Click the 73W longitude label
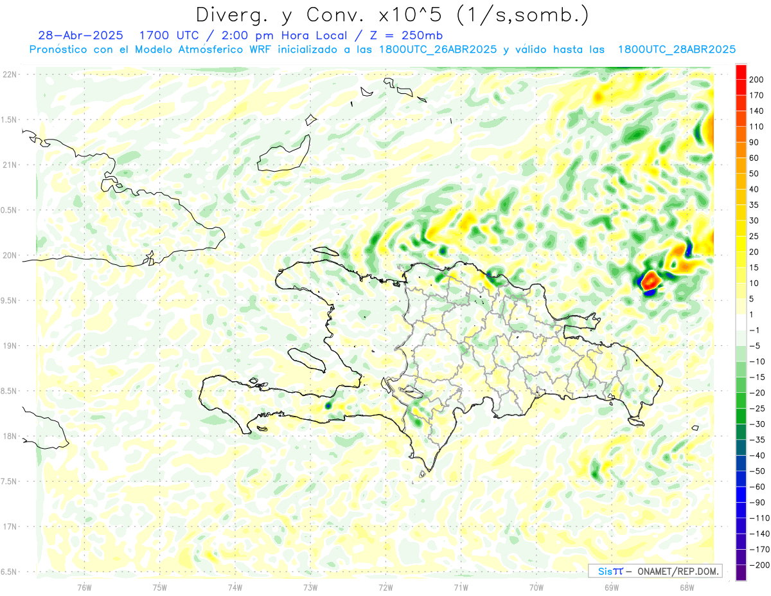771x596 pixels. click(x=310, y=587)
